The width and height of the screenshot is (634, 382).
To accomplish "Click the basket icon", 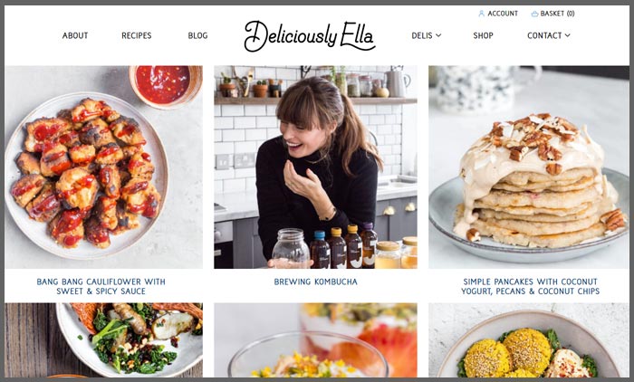I will point(534,14).
